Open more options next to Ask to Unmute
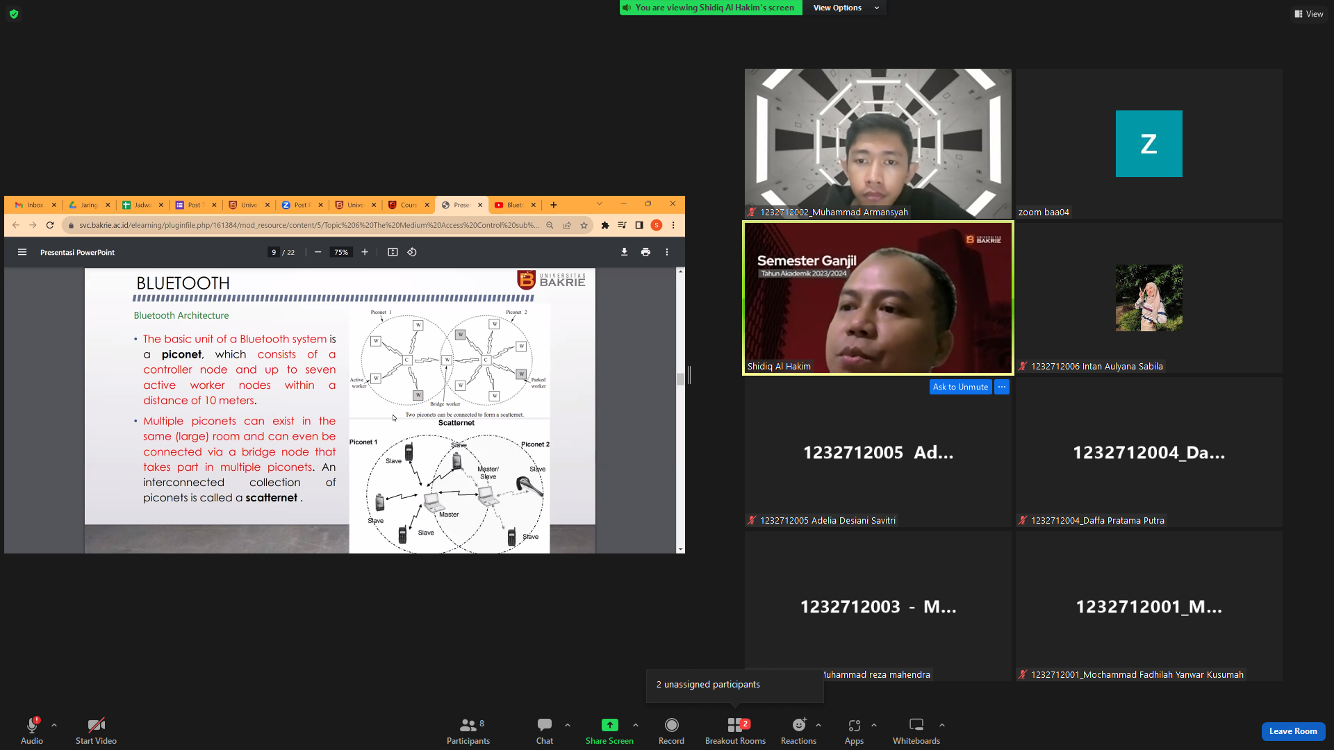Screen dimensions: 1334x750 tap(1002, 387)
